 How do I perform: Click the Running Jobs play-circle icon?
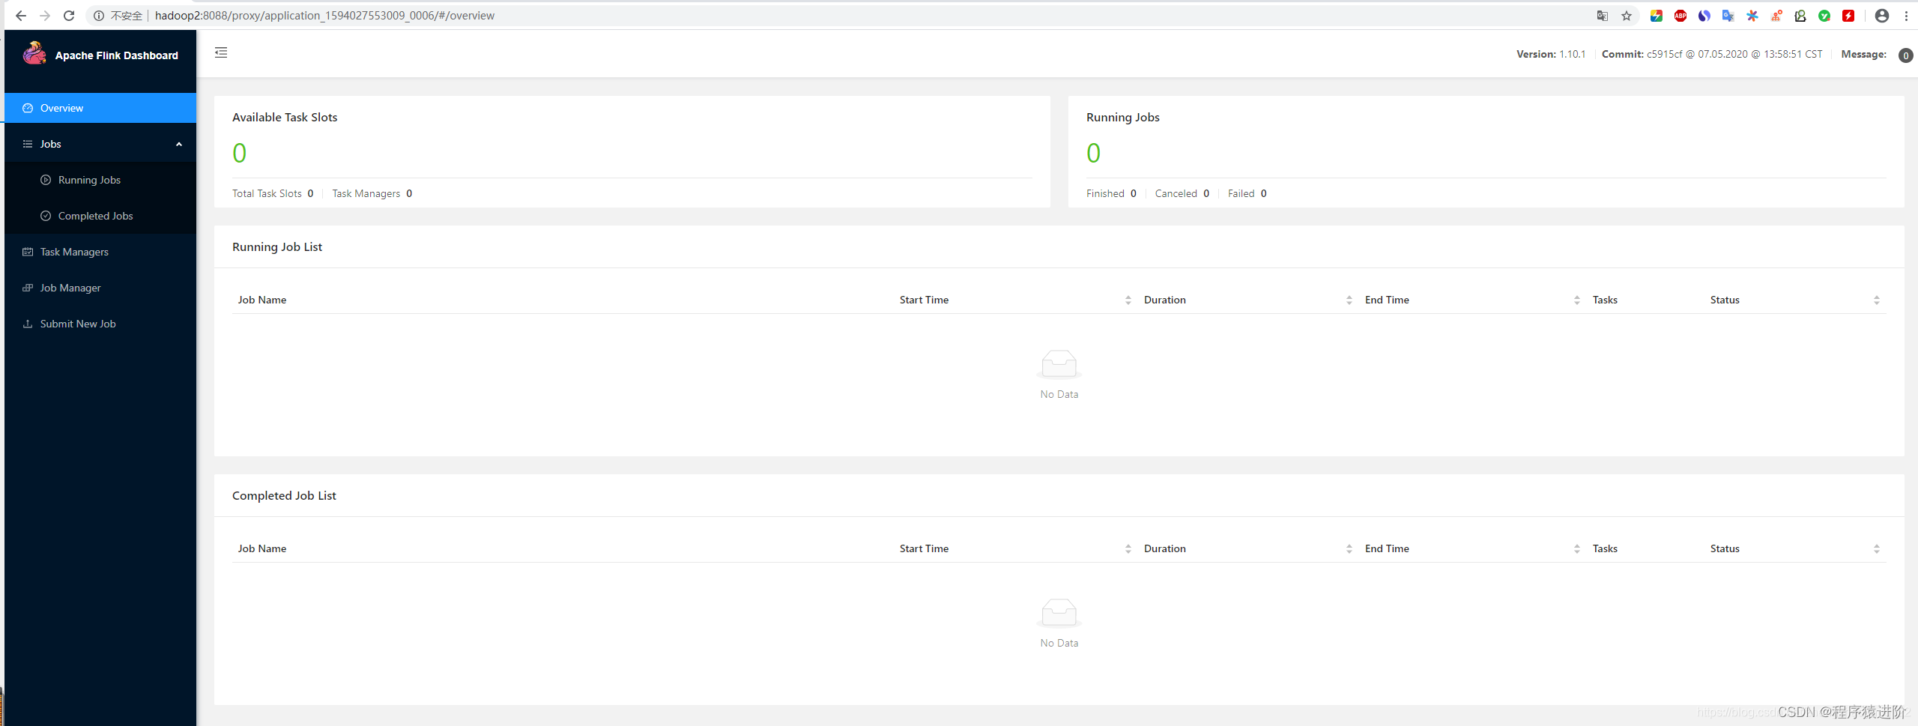coord(46,180)
